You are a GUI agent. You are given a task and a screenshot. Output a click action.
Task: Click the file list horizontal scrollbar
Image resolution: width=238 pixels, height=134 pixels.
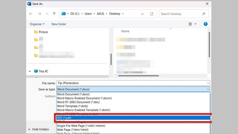(x=138, y=76)
